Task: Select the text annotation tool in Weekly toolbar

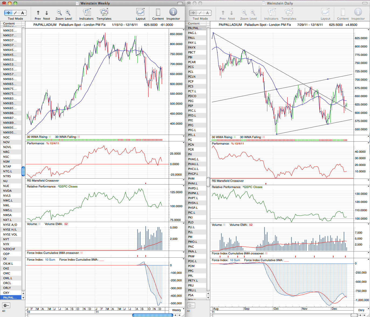Action: (23, 13)
